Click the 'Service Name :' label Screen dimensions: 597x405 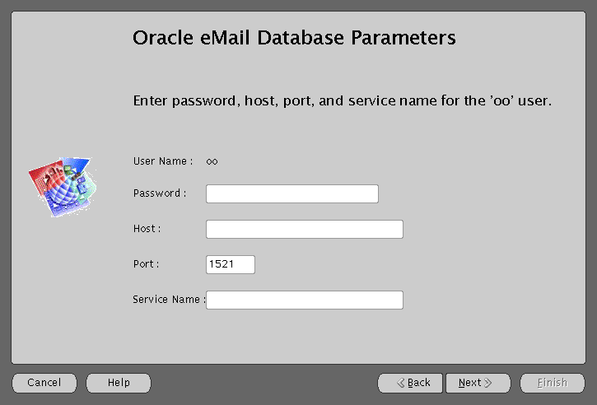click(x=167, y=300)
